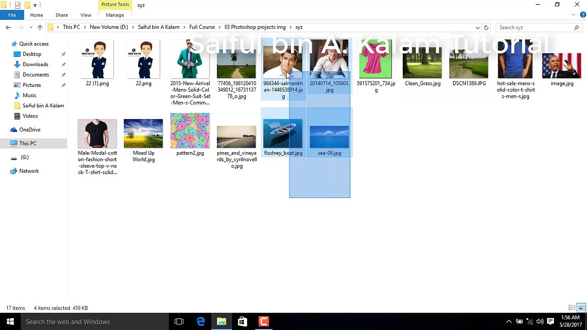Open Documents in the navigation pane
This screenshot has width=587, height=330.
(x=36, y=75)
